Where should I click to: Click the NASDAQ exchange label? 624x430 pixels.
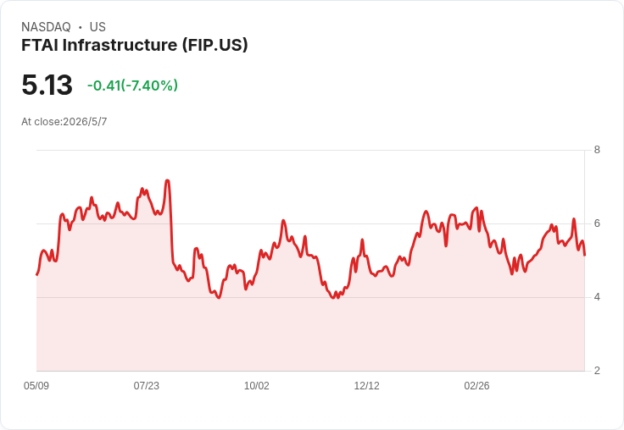46,27
